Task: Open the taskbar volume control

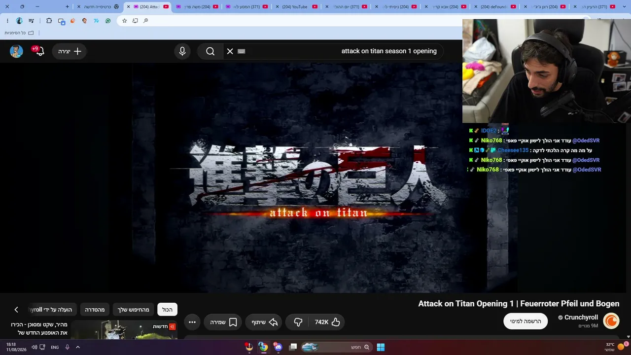Action: click(x=35, y=347)
